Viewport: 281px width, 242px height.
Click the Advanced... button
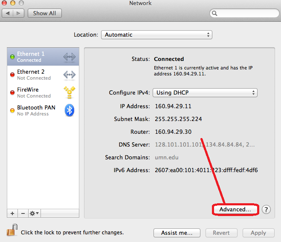point(235,209)
